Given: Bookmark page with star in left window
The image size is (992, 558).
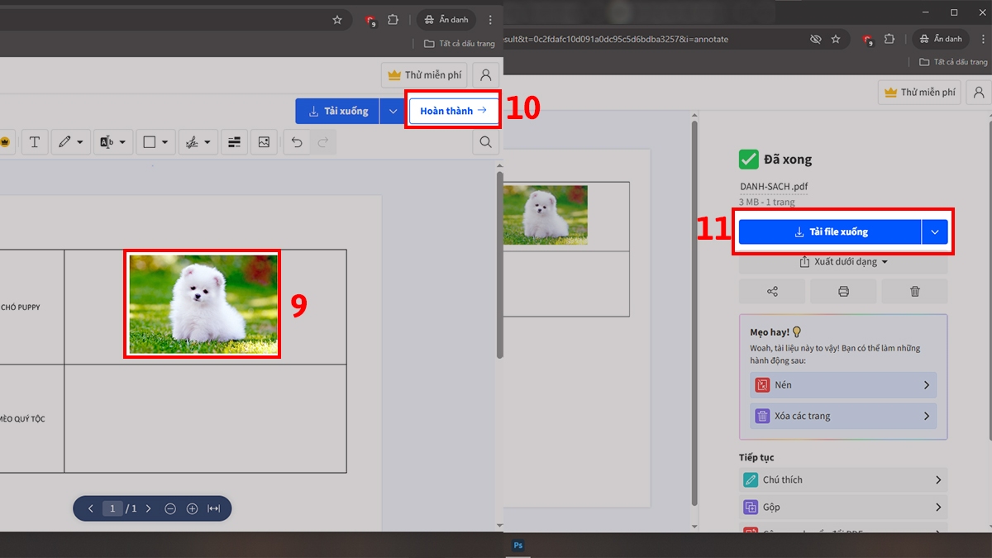Looking at the screenshot, I should point(337,20).
